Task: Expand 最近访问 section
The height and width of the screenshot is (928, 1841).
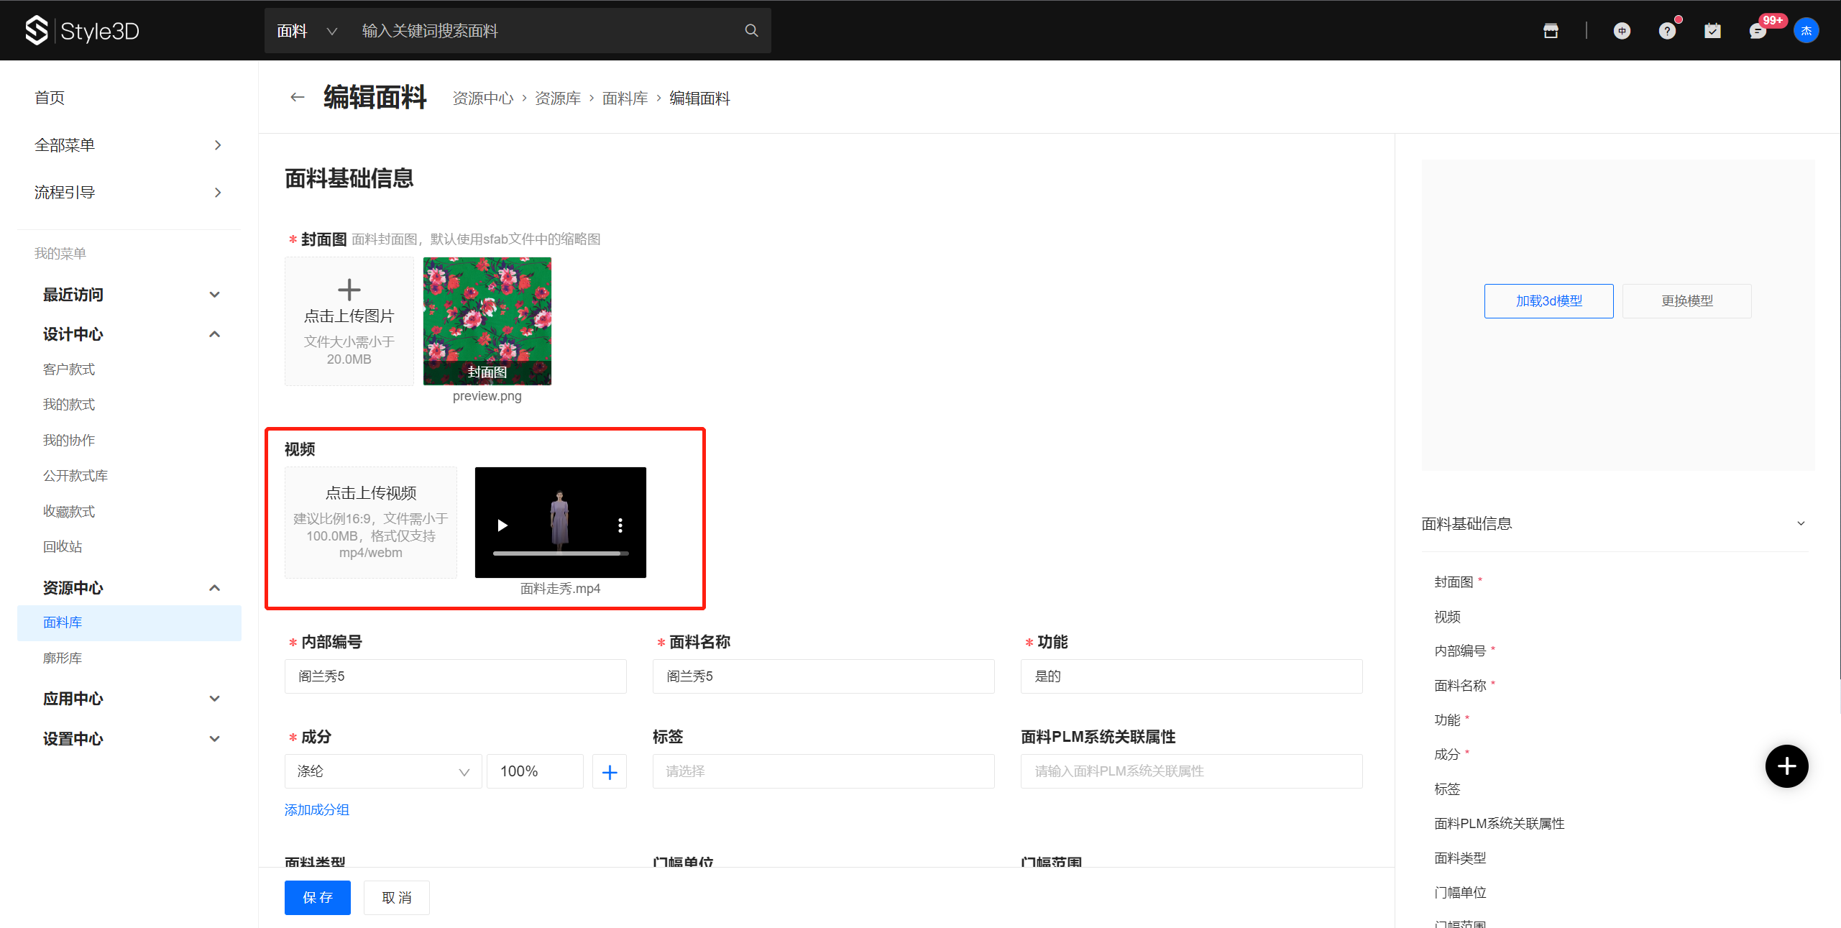Action: (214, 295)
